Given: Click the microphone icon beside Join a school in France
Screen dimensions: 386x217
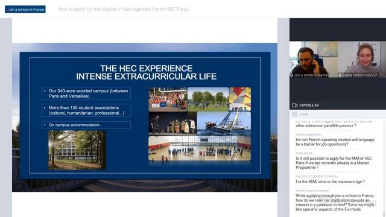Looking at the screenshot, I should click(292, 75).
